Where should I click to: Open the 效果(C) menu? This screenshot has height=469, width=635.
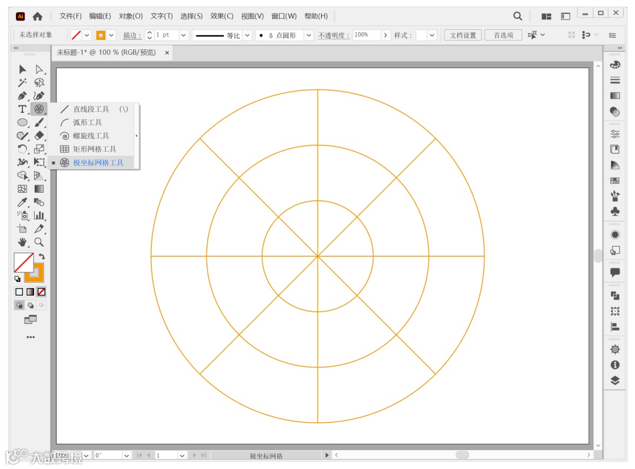click(222, 16)
